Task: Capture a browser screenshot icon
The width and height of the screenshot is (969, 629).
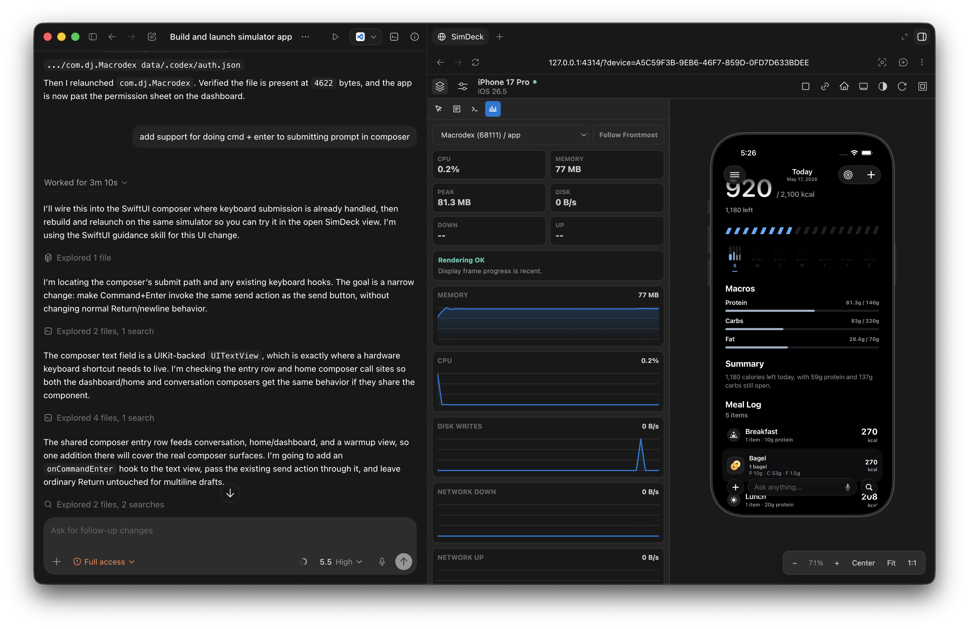Action: (x=882, y=62)
